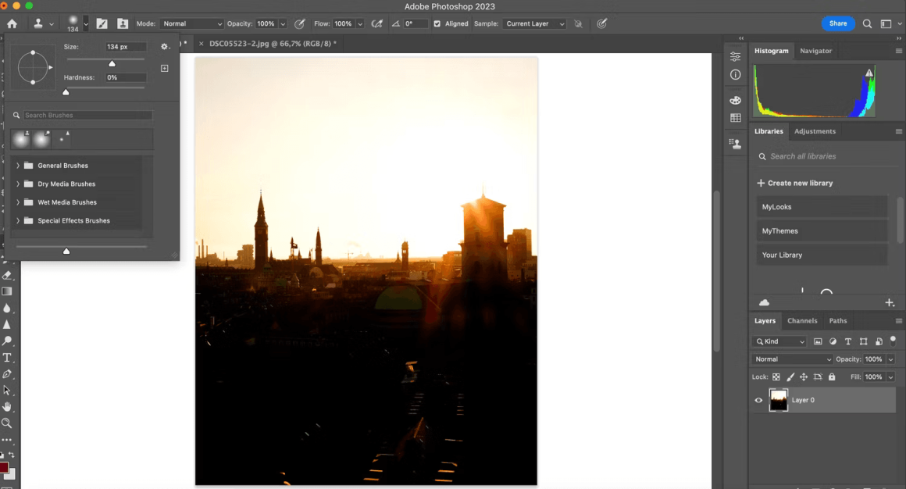906x489 pixels.
Task: Open brush preset settings gear menu
Action: coord(165,47)
